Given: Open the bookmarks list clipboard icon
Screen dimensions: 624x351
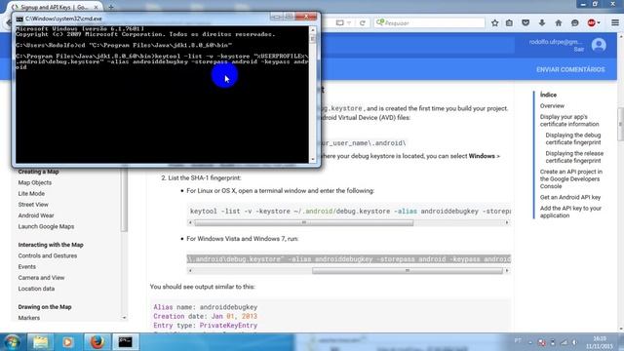Looking at the screenshot, I should (509, 23).
